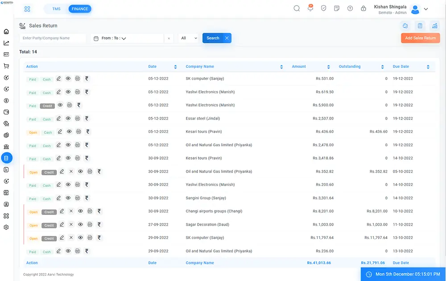Open the line chart analytics sidebar icon
446x281 pixels.
(6, 43)
